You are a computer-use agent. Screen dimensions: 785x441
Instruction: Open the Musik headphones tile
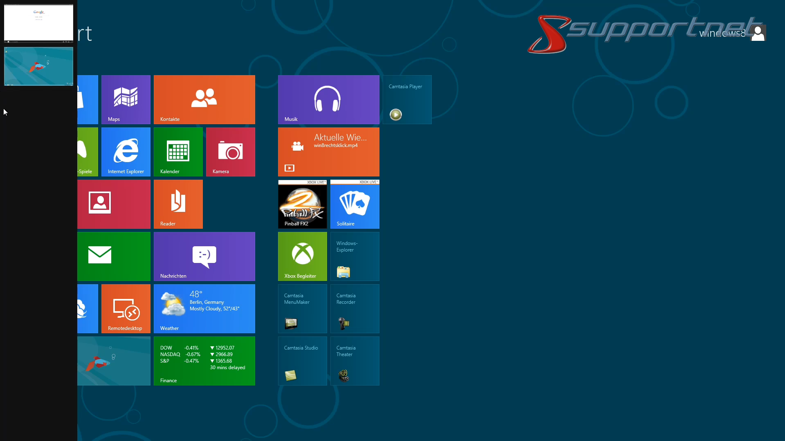tap(329, 100)
